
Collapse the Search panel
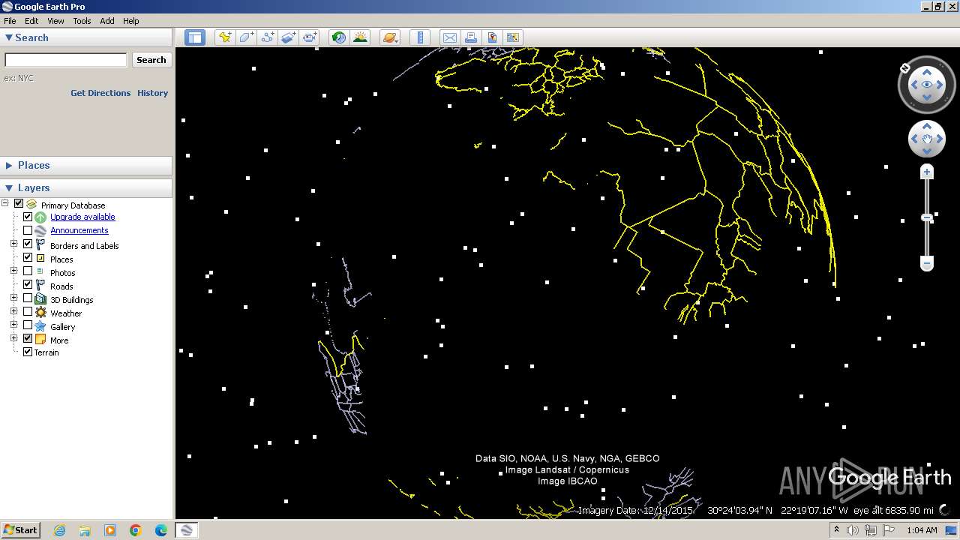point(9,37)
